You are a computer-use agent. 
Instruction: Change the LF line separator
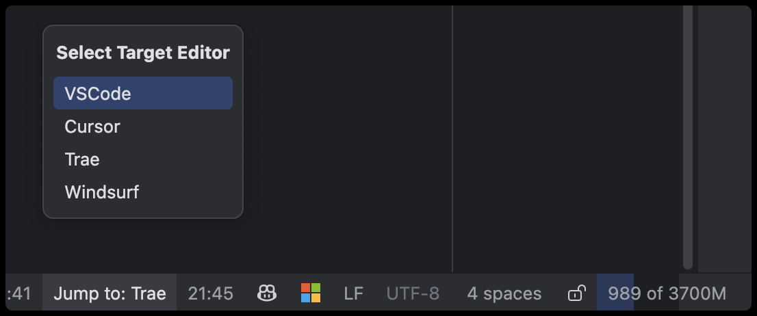point(353,293)
